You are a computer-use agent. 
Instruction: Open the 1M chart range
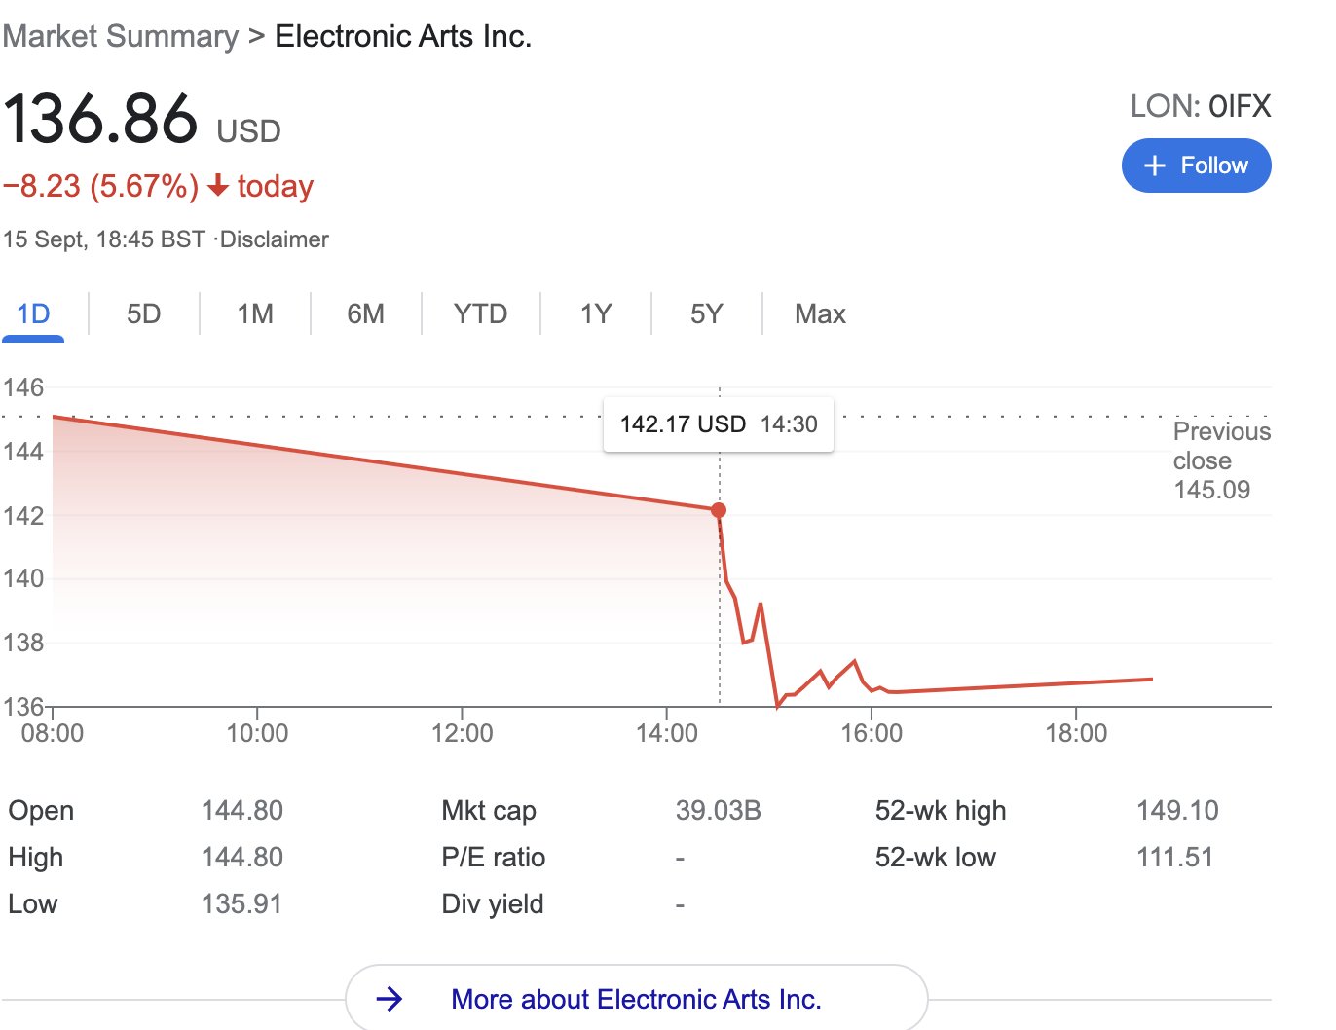click(255, 314)
